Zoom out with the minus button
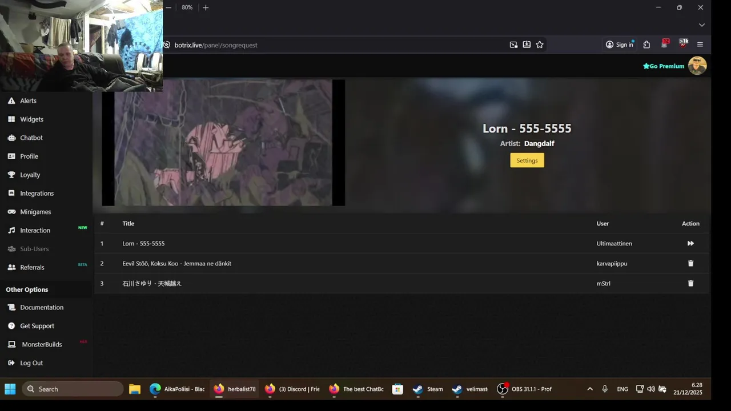The image size is (731, 411). pyautogui.click(x=168, y=7)
